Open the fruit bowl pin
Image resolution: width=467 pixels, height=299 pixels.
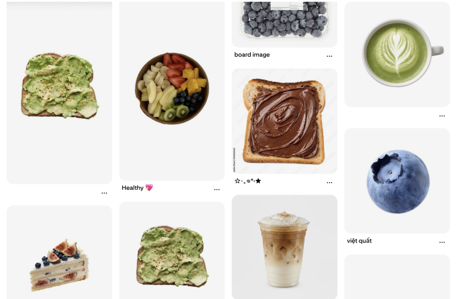click(172, 91)
